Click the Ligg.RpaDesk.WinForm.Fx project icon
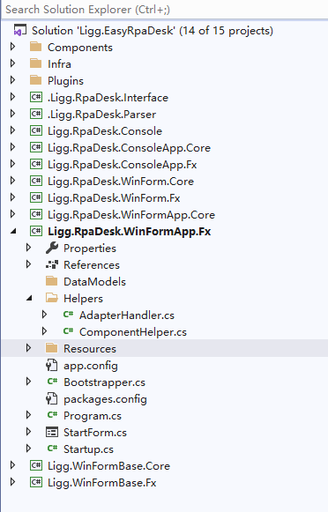This screenshot has height=512, width=328. pos(36,198)
